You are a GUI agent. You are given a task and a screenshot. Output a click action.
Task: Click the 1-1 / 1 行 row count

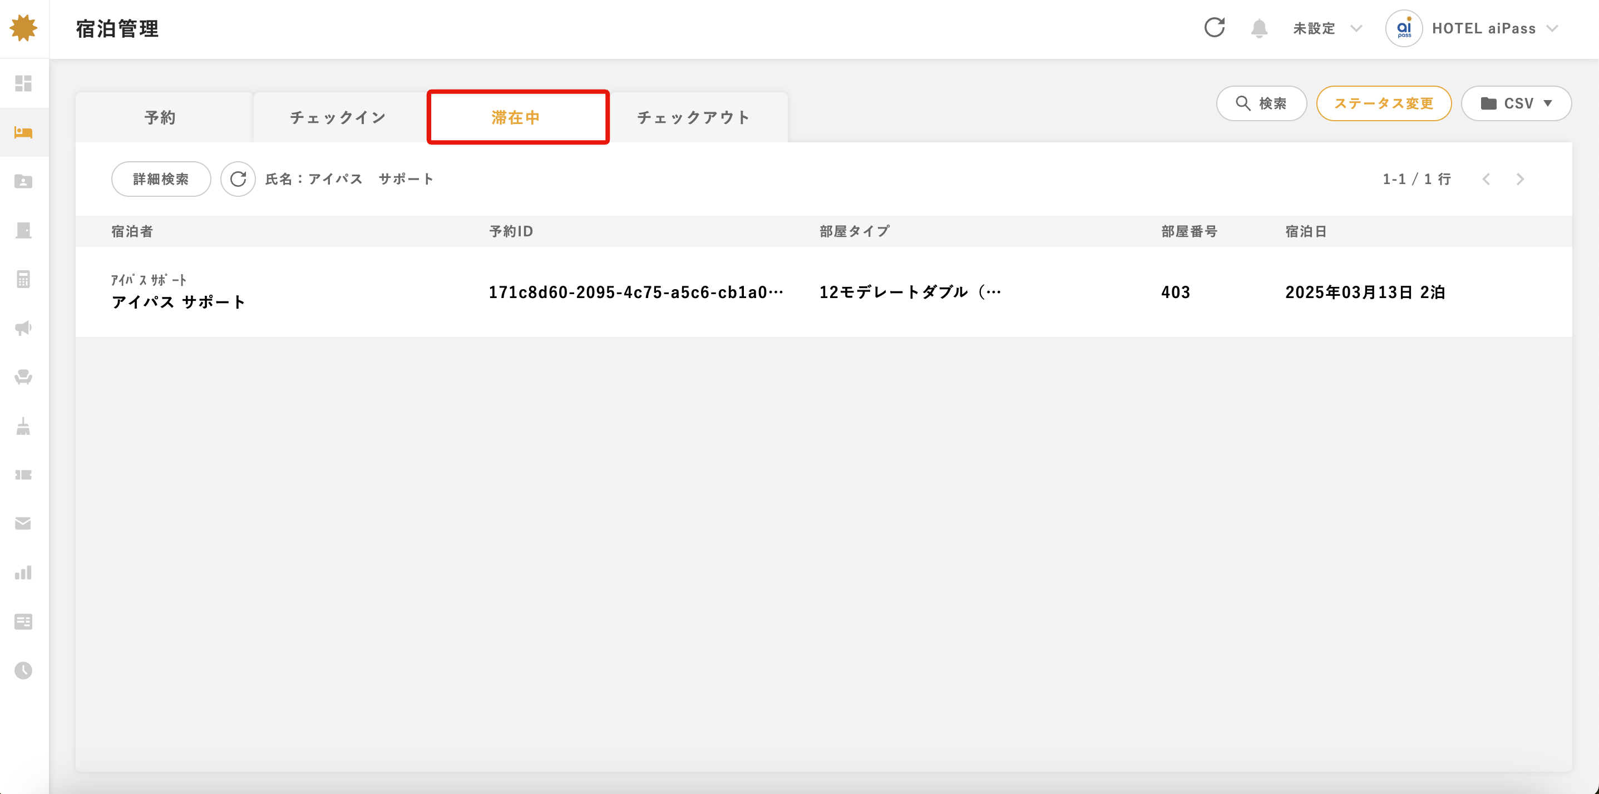1417,179
